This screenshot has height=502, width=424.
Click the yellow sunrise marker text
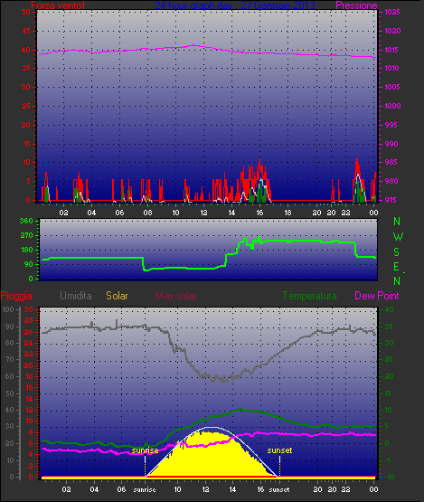coord(145,450)
